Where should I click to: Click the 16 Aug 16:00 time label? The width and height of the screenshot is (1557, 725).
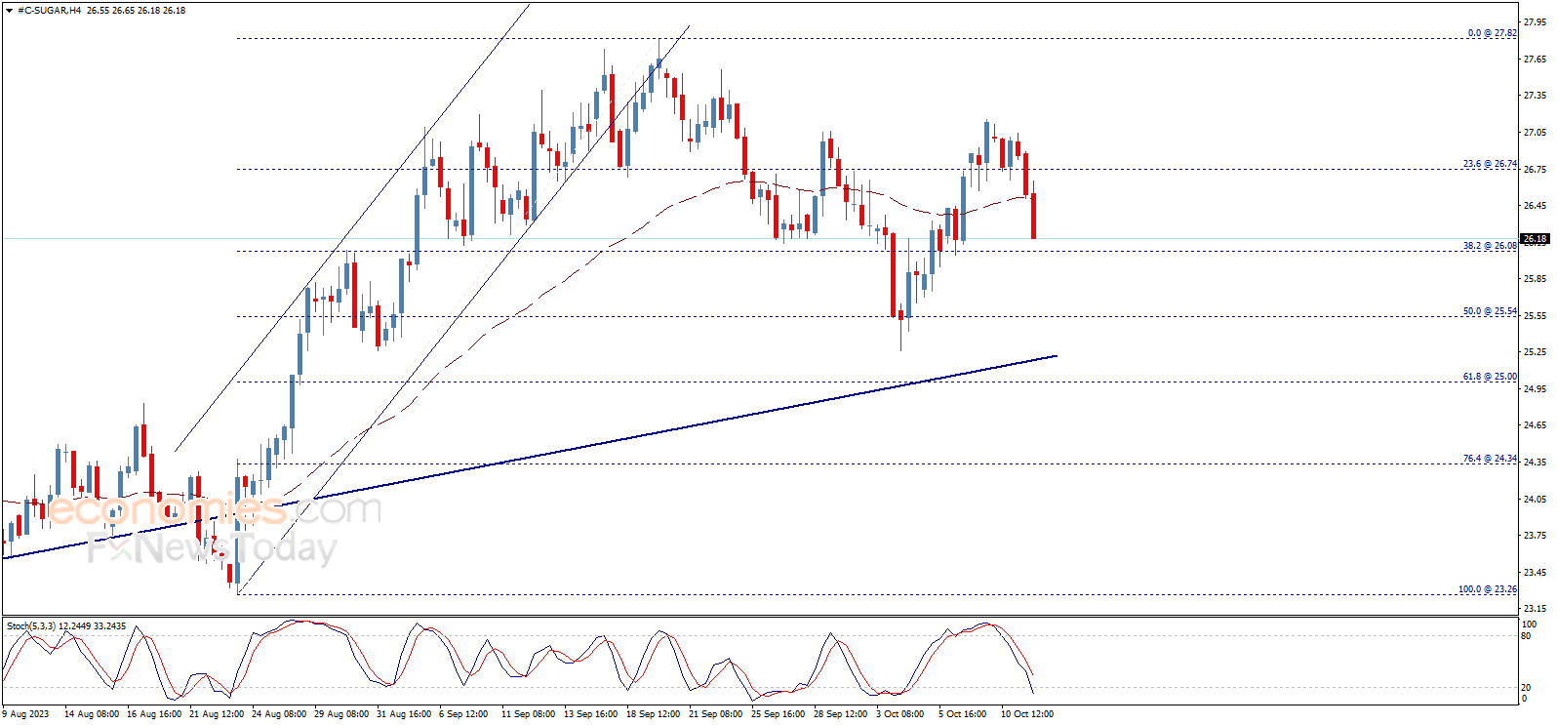pos(154,714)
